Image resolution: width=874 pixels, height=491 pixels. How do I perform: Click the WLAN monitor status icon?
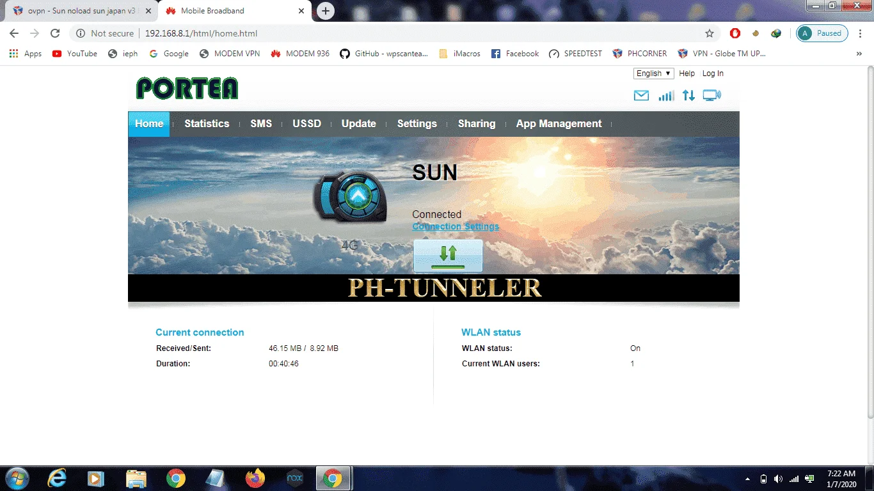pos(711,95)
